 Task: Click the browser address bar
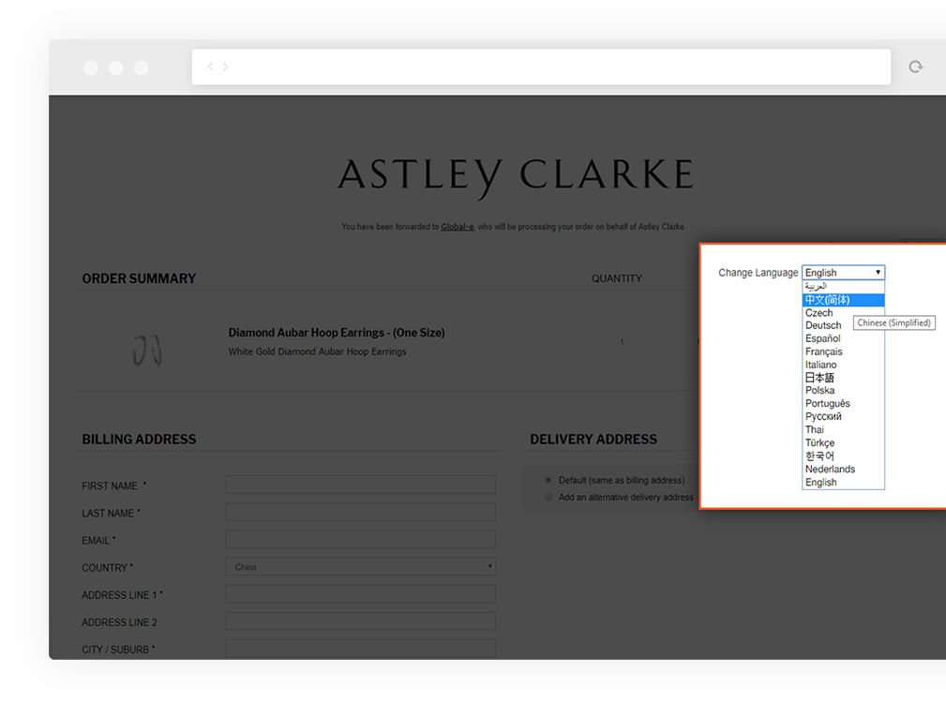click(x=541, y=67)
